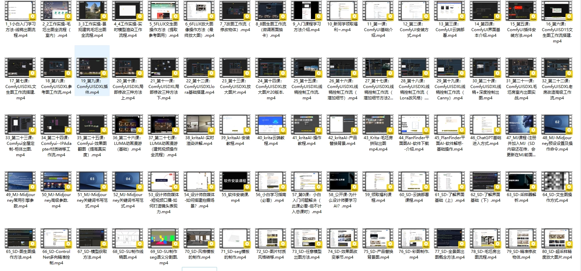Click the 58_公开课 video file thumbnail
This screenshot has height=271, width=581.
click(x=342, y=182)
